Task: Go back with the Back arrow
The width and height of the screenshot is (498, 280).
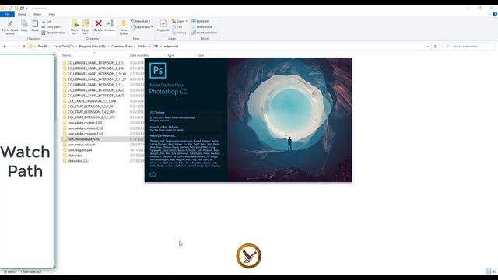Action: pyautogui.click(x=5, y=47)
